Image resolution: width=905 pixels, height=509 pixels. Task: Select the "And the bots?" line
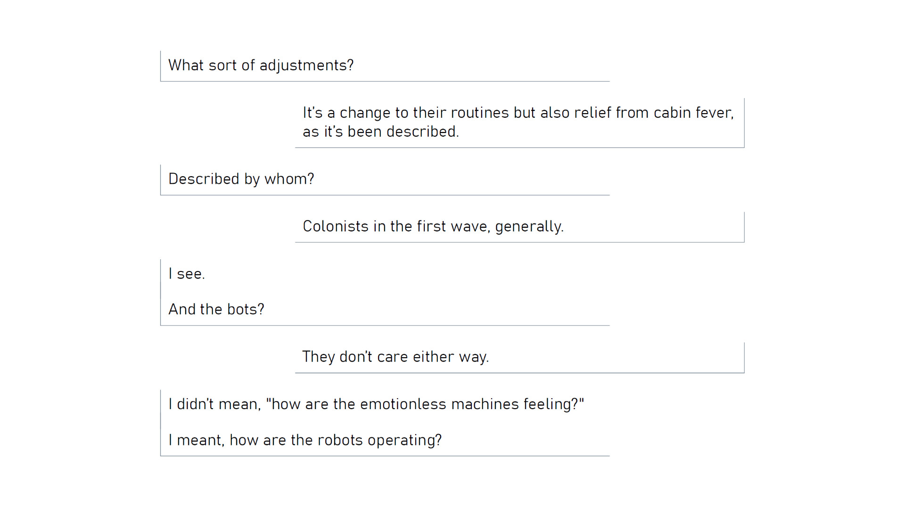point(216,310)
